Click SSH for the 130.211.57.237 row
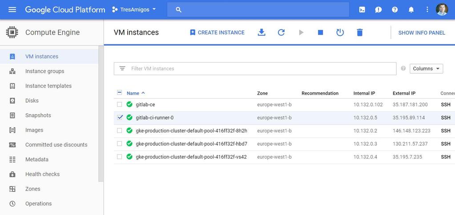 [x=445, y=144]
